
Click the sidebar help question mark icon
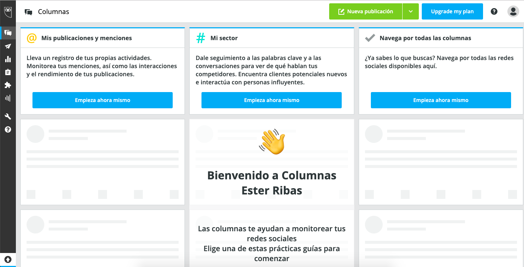pos(8,129)
